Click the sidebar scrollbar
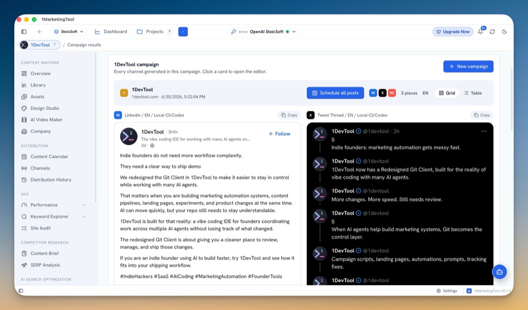This screenshot has width=528, height=310. pos(96,128)
